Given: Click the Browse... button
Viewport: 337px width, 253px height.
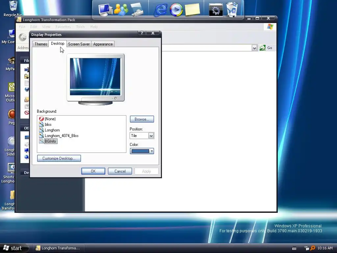Looking at the screenshot, I should [x=142, y=119].
